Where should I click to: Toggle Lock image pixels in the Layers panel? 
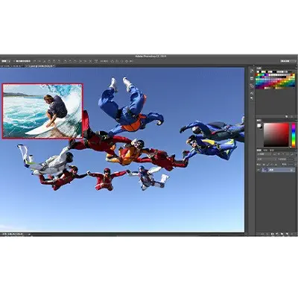click(x=267, y=165)
